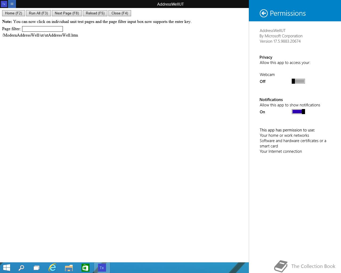Click the Next Page (F8) button

pos(67,13)
